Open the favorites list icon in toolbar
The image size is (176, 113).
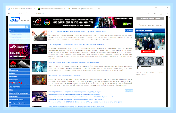(155, 14)
